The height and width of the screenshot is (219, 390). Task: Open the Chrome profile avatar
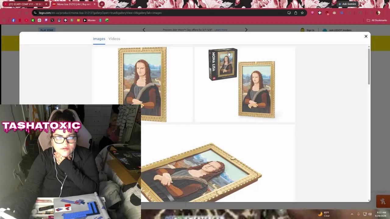coord(378,13)
